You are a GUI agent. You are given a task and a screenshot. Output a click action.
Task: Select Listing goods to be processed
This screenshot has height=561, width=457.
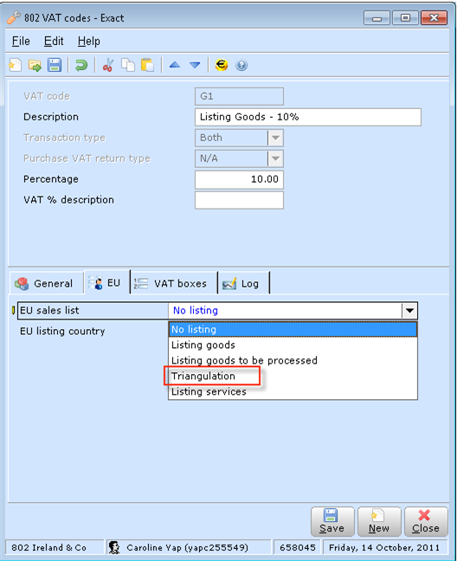click(x=244, y=360)
